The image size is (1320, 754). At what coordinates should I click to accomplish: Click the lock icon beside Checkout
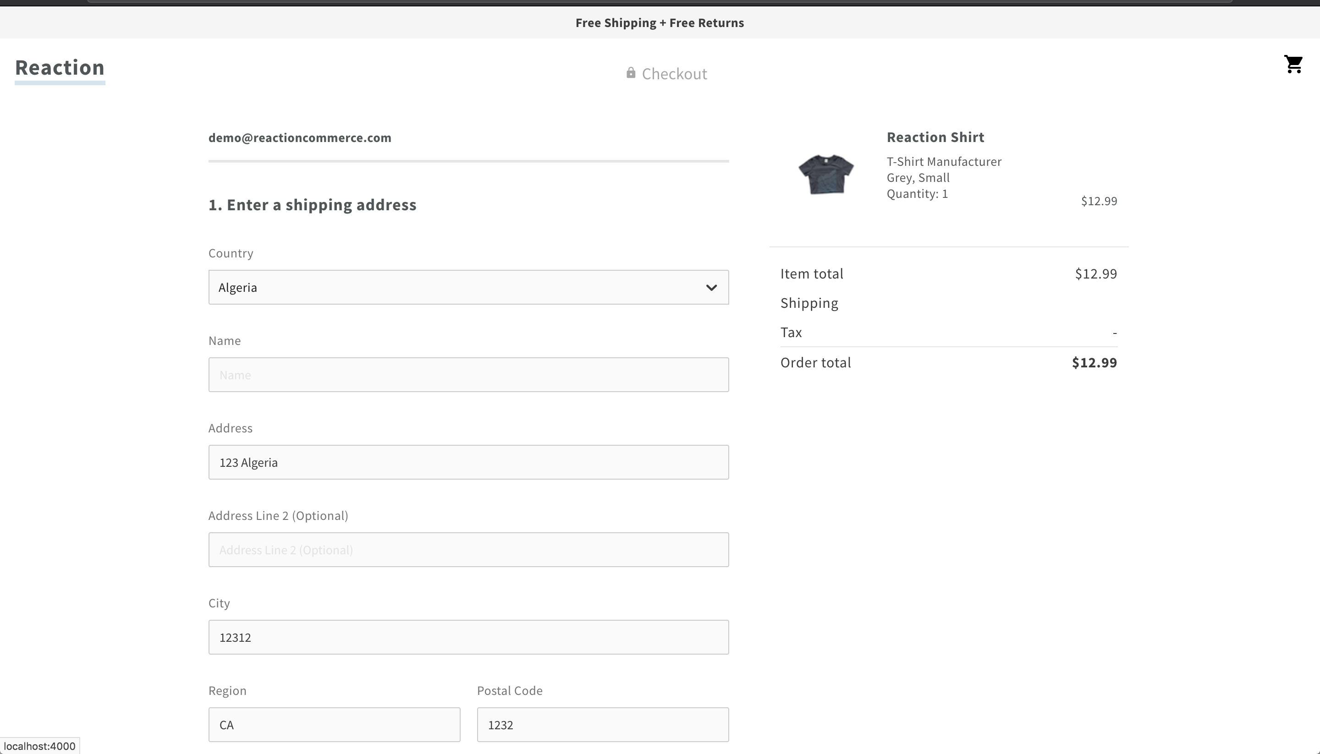pos(631,72)
